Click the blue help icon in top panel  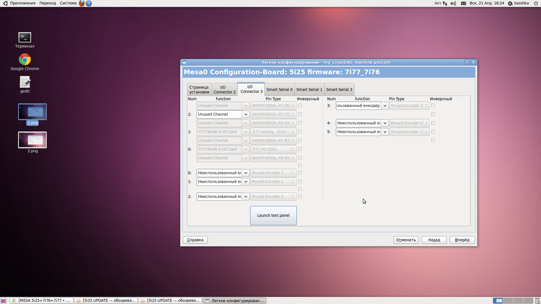click(89, 3)
